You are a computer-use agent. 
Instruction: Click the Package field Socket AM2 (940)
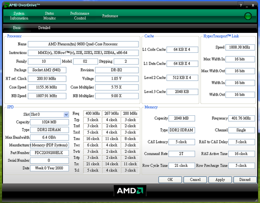[x=47, y=70]
